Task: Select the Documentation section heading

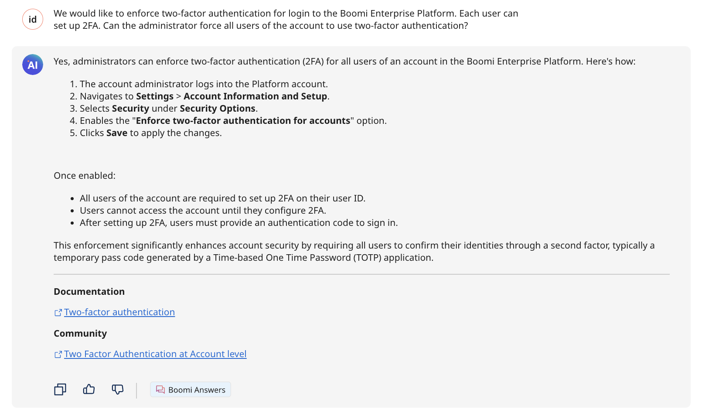Action: pos(89,291)
